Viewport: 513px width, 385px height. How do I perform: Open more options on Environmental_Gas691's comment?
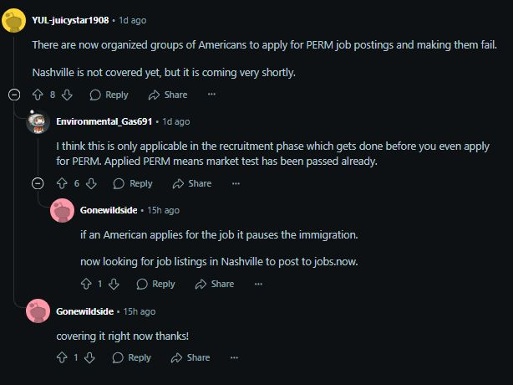coord(236,183)
